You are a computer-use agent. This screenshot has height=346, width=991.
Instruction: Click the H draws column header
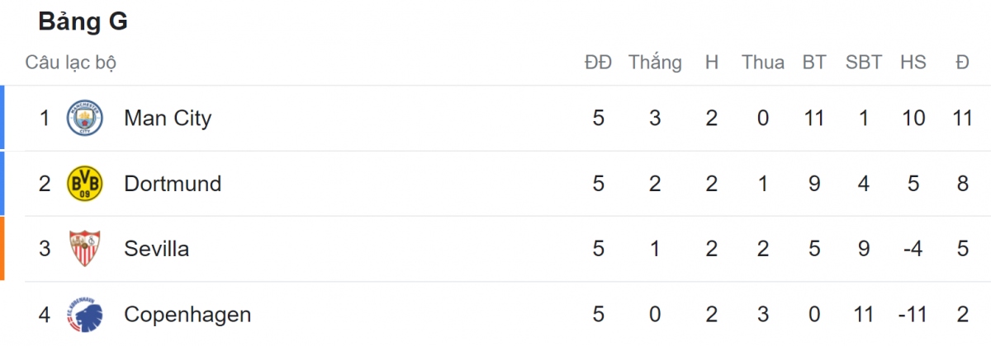[712, 63]
